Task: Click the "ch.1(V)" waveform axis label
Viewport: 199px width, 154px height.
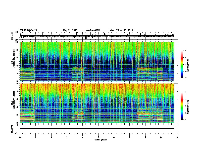Action: (12, 36)
